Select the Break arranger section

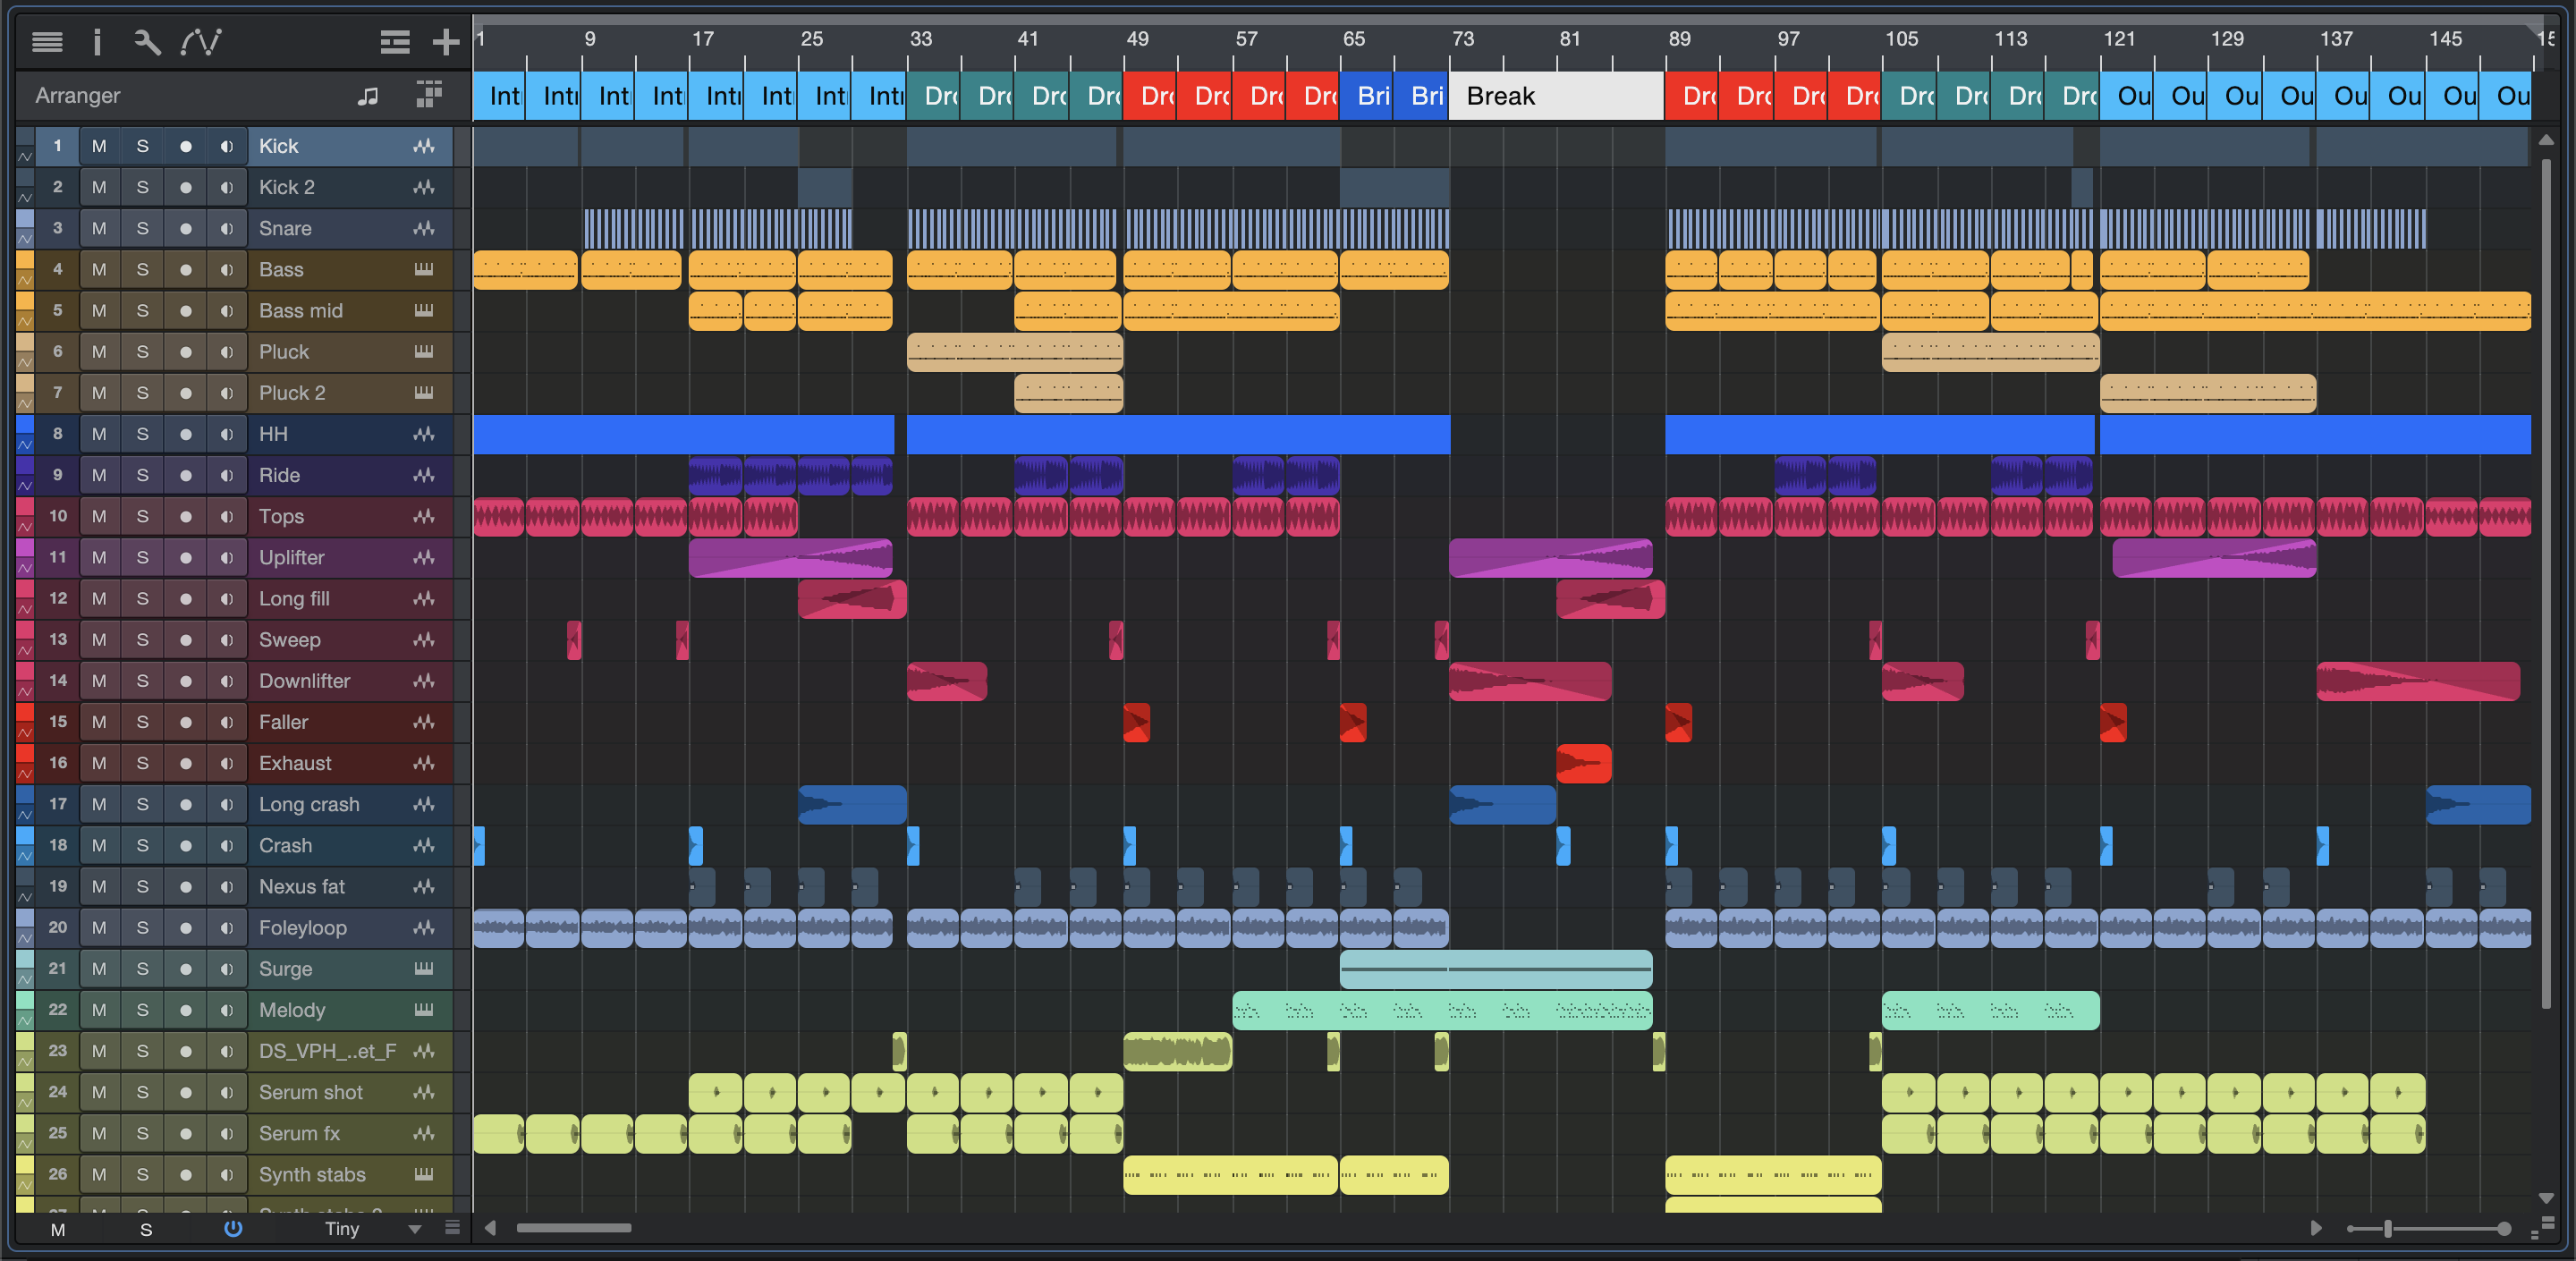(1555, 96)
